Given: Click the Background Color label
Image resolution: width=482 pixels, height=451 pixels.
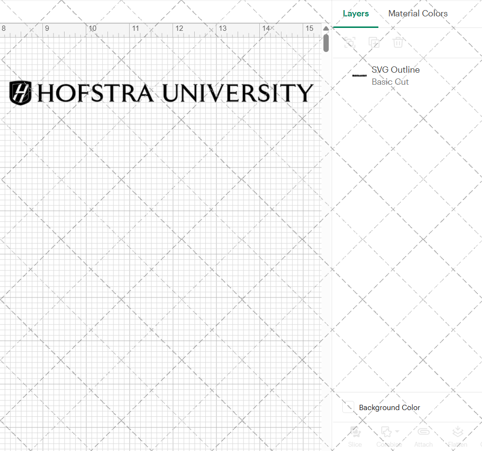Looking at the screenshot, I should (389, 407).
